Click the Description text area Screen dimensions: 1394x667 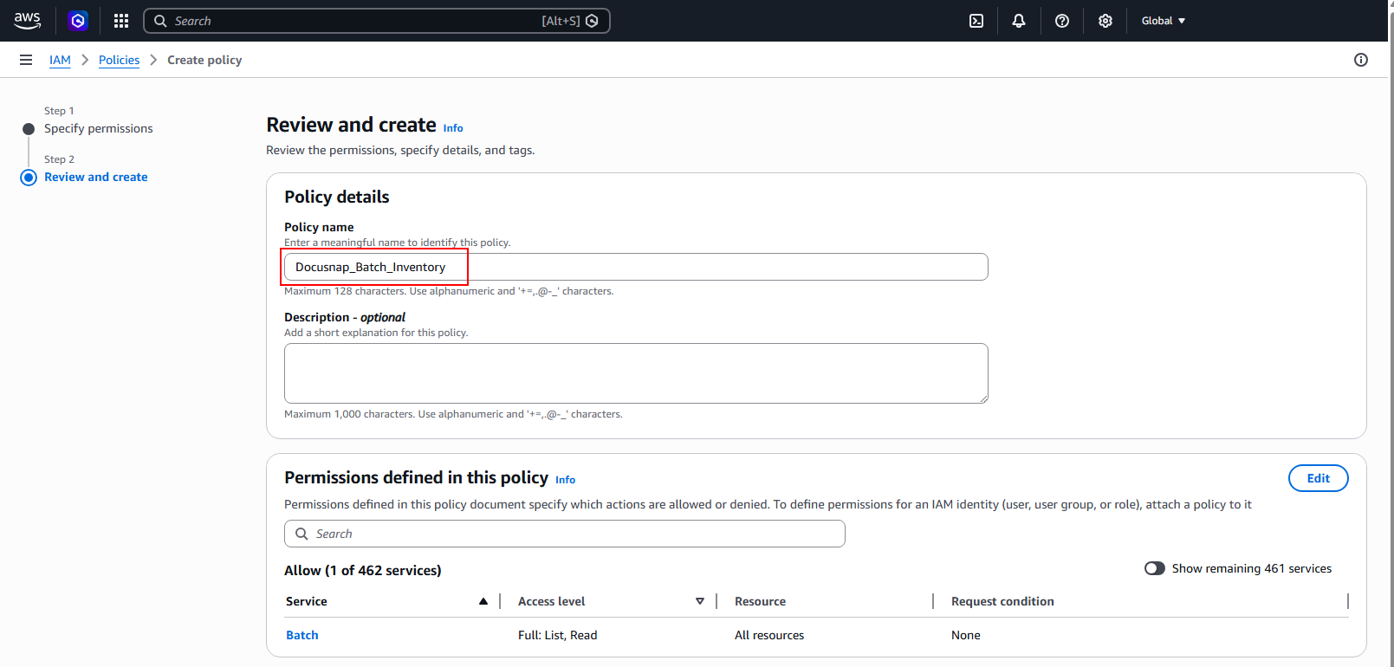[636, 373]
